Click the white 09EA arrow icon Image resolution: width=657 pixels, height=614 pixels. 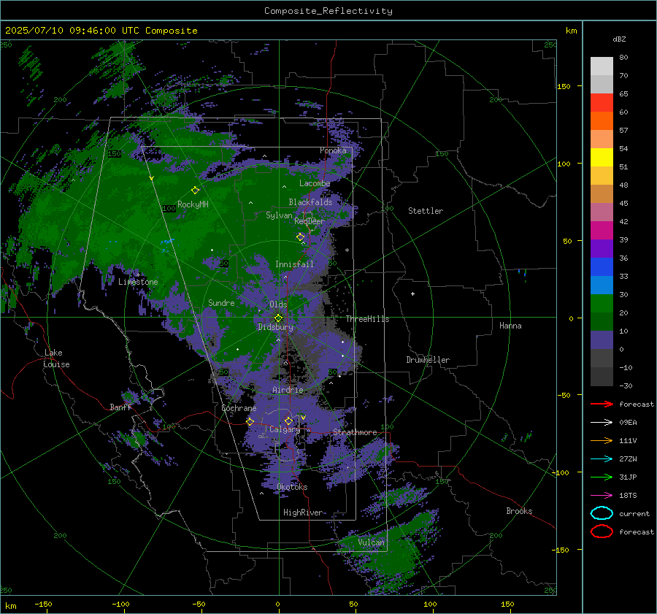(602, 423)
